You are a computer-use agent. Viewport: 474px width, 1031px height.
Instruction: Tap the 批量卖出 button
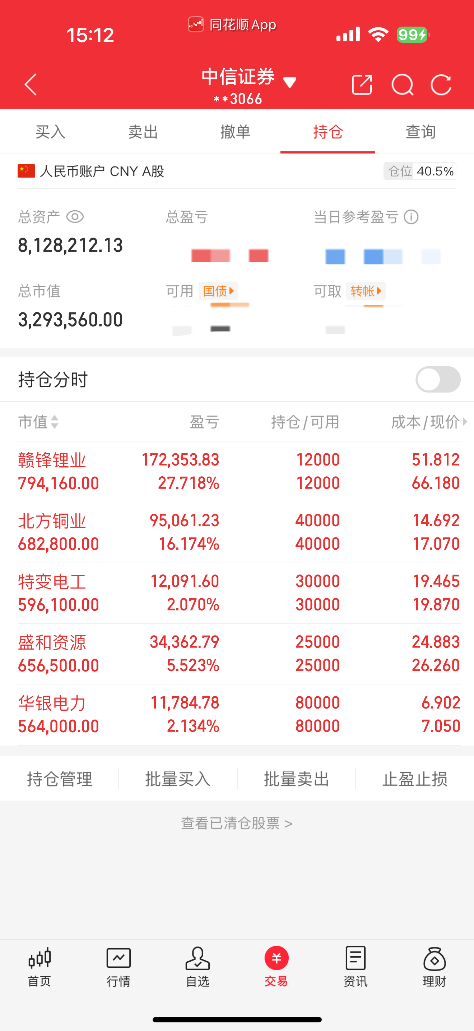296,779
